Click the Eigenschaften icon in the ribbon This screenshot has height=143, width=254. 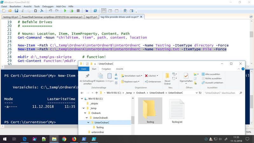(x=186, y=76)
